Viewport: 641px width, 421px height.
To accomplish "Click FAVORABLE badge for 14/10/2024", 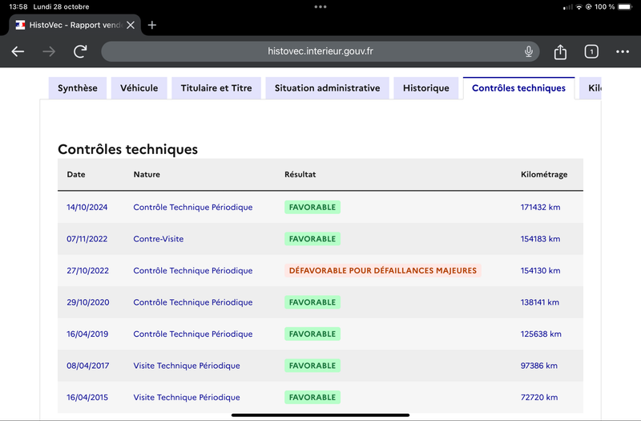I will pyautogui.click(x=312, y=207).
